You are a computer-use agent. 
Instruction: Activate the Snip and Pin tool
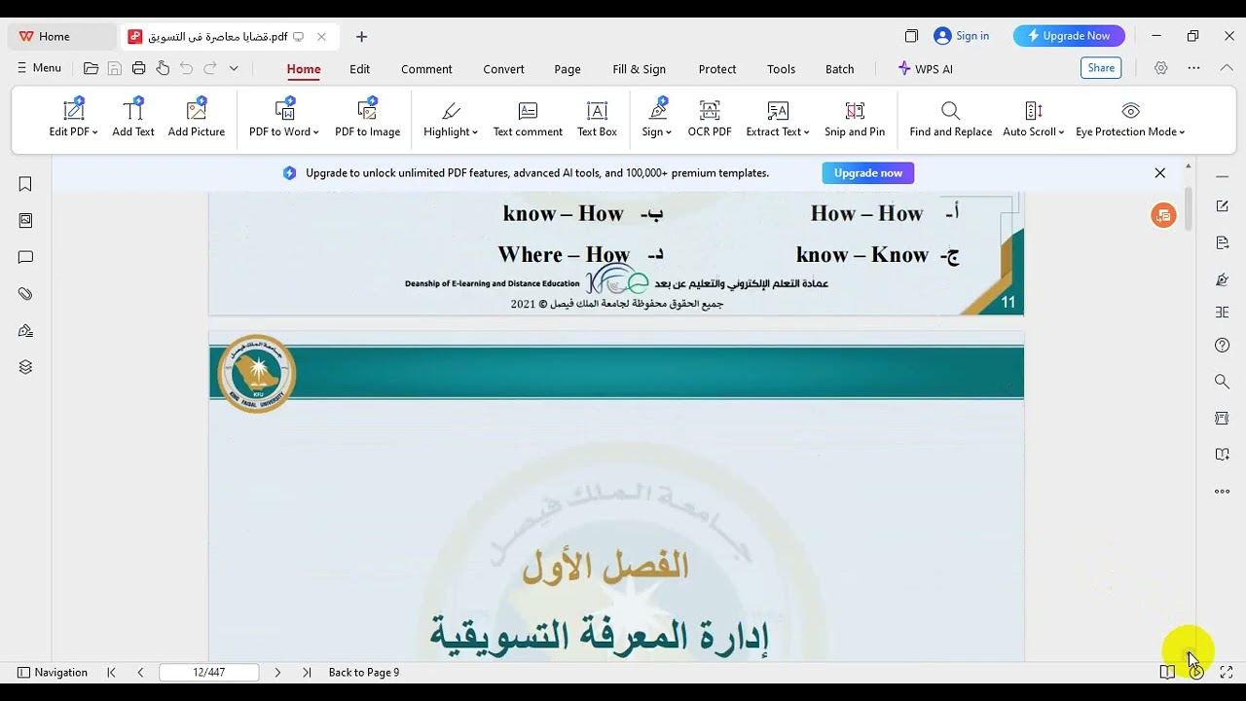click(855, 119)
